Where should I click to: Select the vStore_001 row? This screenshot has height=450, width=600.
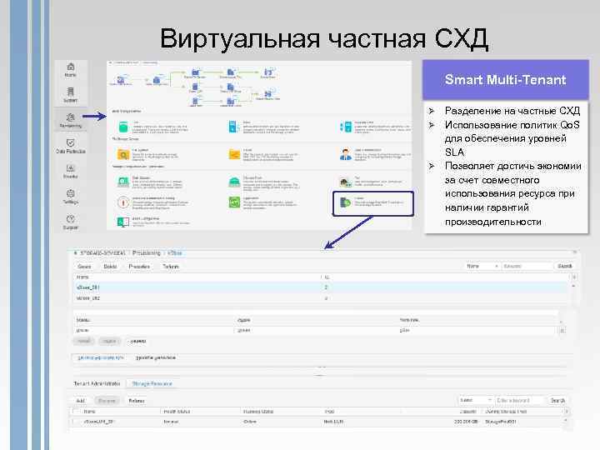(x=322, y=287)
